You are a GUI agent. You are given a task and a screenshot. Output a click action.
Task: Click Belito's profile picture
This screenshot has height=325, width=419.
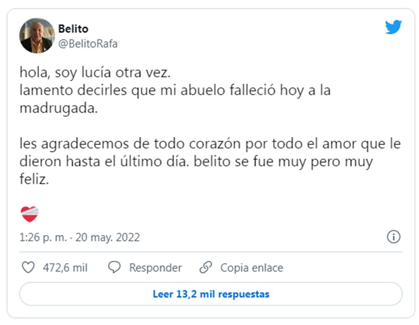(x=36, y=35)
